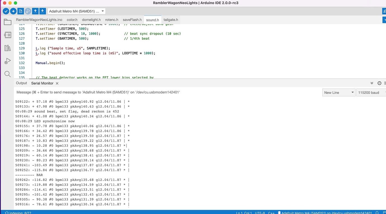Start a debug session from the toolbar
The image size is (386, 214).
click(x=27, y=11)
